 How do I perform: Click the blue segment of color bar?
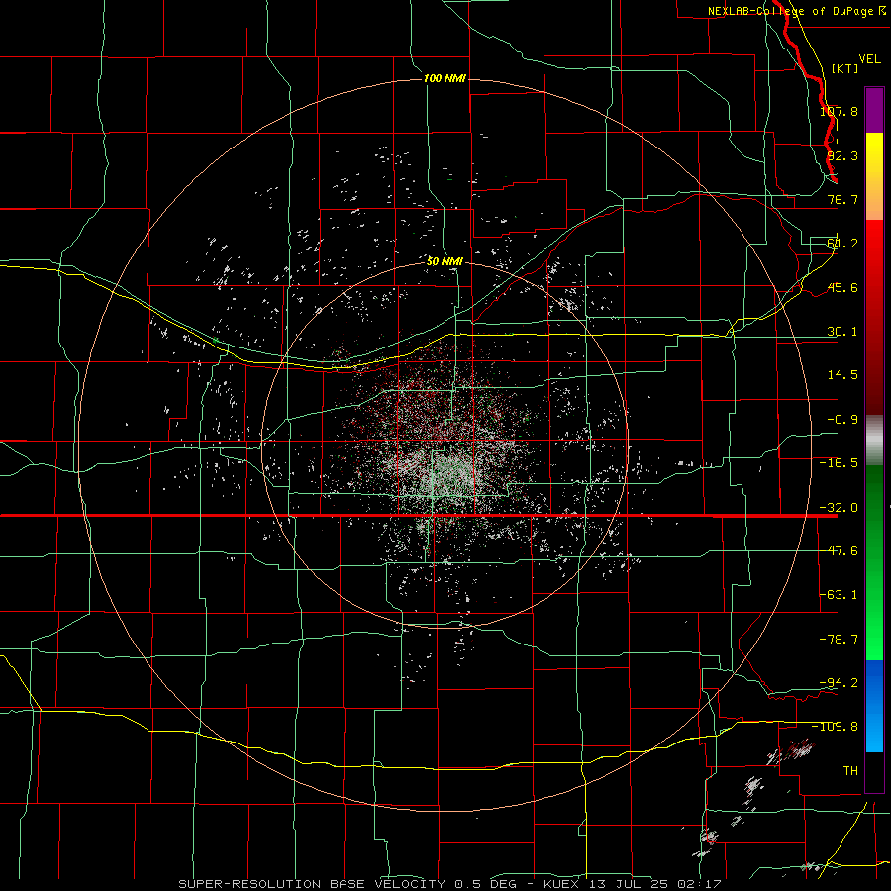874,706
